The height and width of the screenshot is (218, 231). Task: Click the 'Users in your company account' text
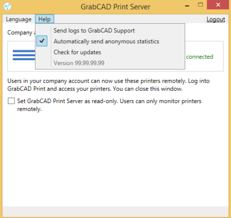(x=109, y=85)
